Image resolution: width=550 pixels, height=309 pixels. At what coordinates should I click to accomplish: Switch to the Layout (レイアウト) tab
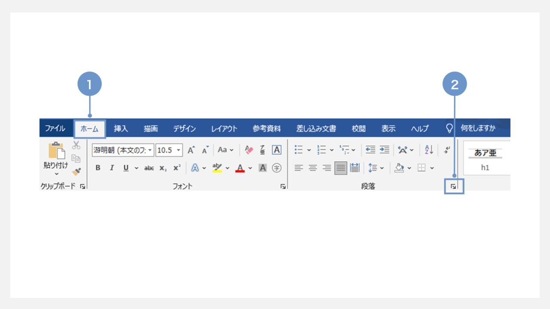click(224, 128)
